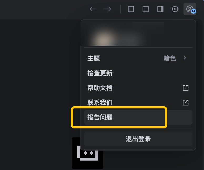
Task: Go forward with the right arrow
Action: click(108, 9)
